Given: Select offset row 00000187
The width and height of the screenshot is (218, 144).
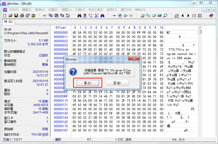Looking at the screenshot, I should [x=61, y=130].
